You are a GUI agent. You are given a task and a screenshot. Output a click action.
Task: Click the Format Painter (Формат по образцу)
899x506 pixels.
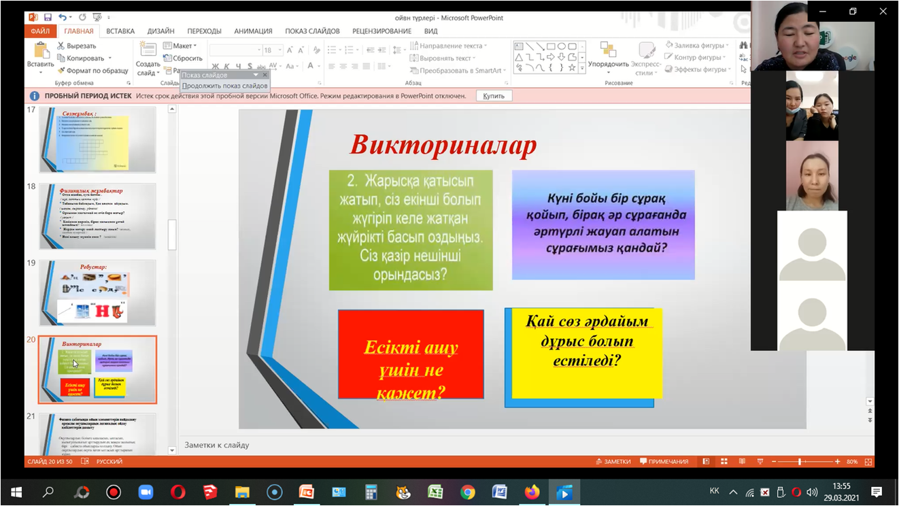pos(92,71)
